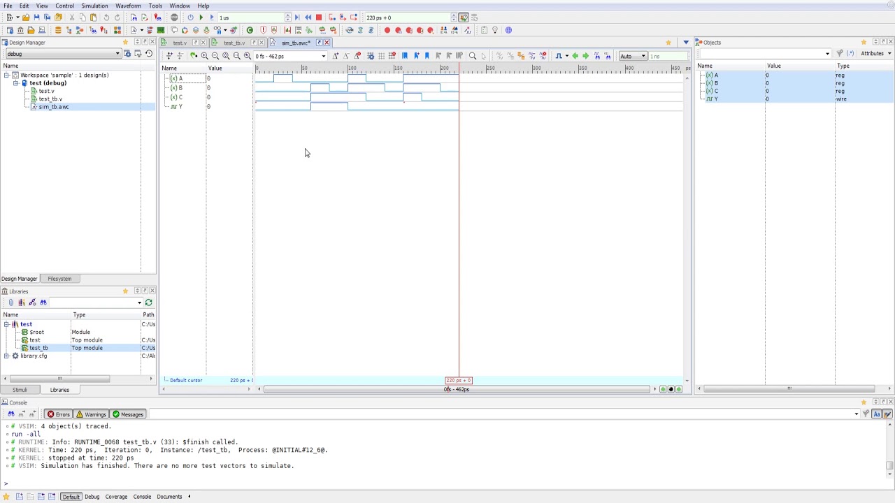Click the waveform horizontal scrollbar
Image resolution: width=895 pixels, height=503 pixels.
tap(457, 389)
